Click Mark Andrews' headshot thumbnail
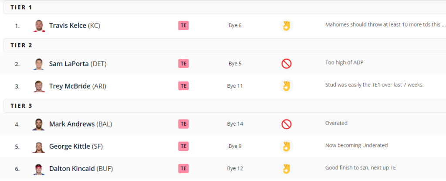Viewport: 446px width, 181px height. pyautogui.click(x=38, y=124)
